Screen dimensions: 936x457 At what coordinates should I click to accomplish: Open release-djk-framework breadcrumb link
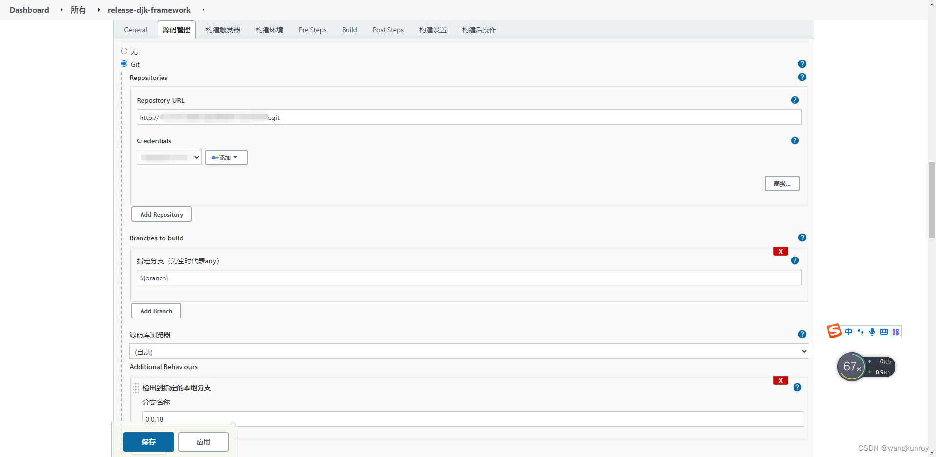pyautogui.click(x=149, y=10)
